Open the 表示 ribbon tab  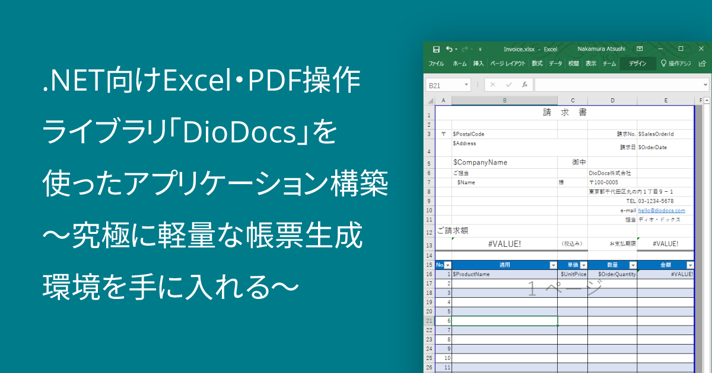pyautogui.click(x=591, y=63)
